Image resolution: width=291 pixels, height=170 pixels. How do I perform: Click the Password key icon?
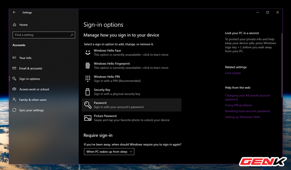pyautogui.click(x=88, y=105)
